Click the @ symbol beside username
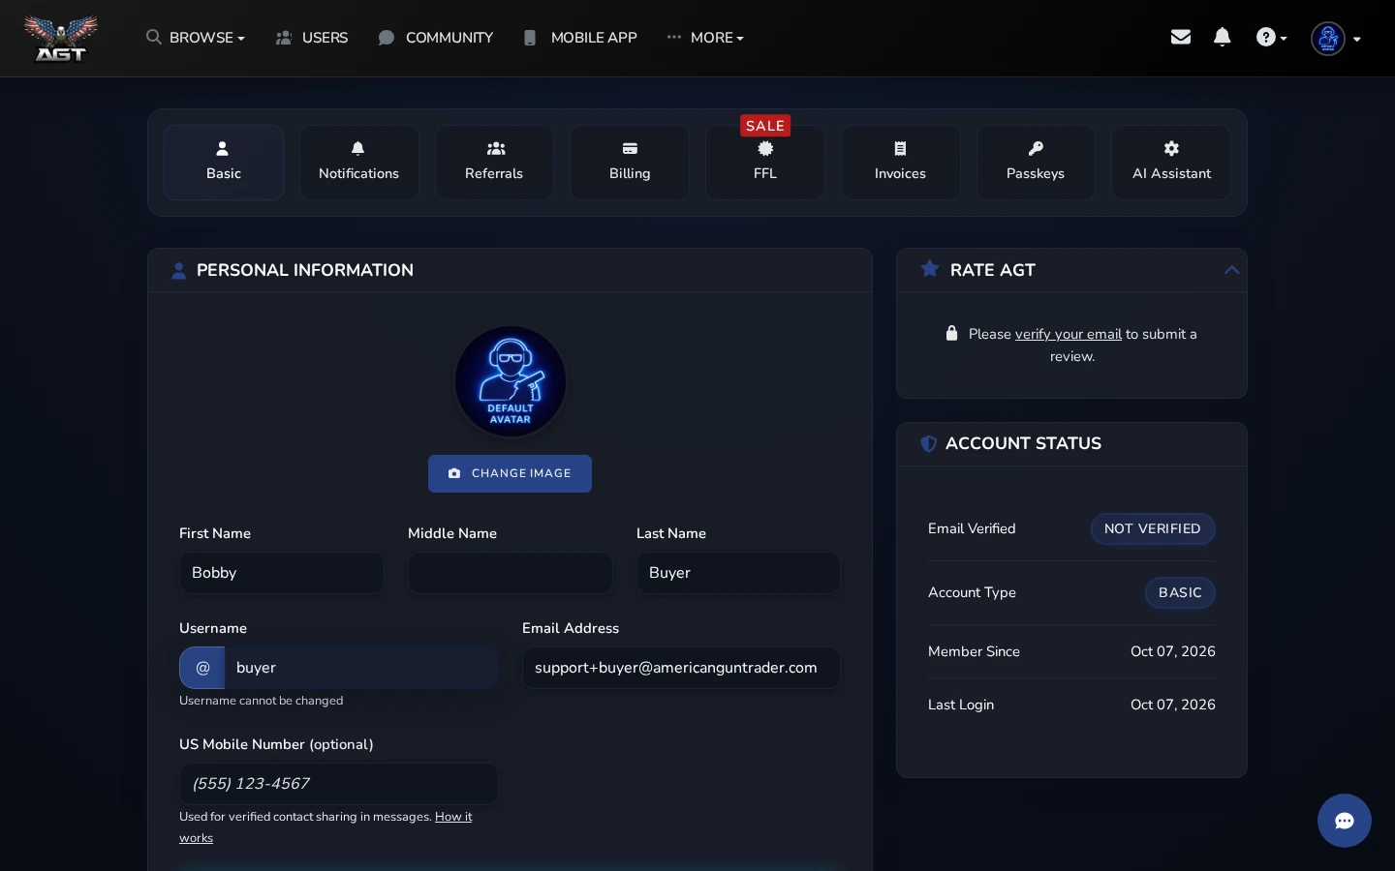 (x=202, y=668)
